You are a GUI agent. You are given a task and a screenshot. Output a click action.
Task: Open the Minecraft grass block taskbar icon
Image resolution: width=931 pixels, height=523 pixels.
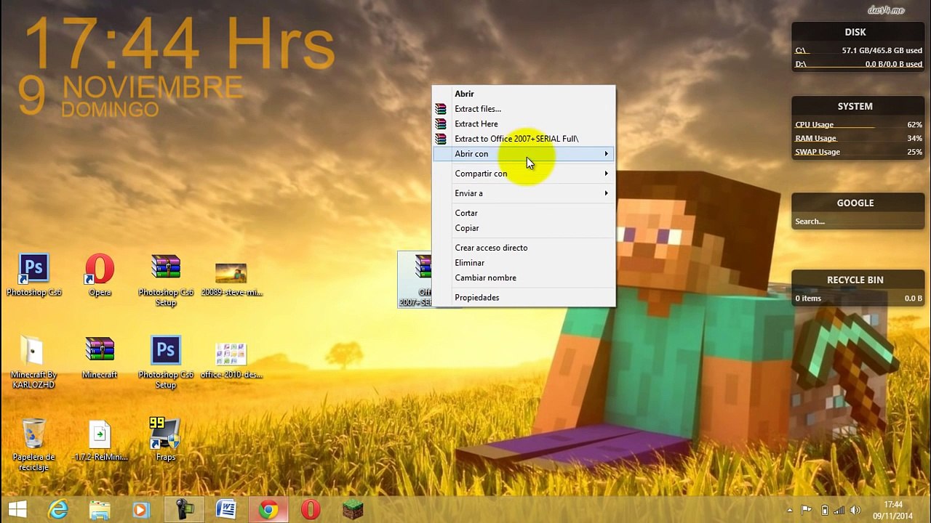353,510
